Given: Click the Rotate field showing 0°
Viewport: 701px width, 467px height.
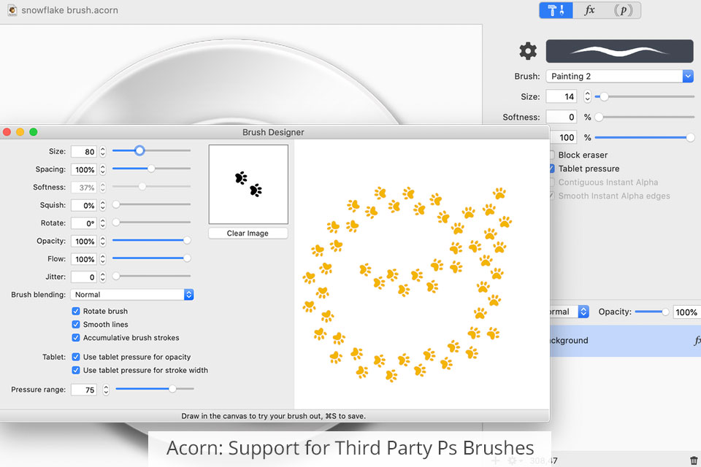Looking at the screenshot, I should pos(84,223).
